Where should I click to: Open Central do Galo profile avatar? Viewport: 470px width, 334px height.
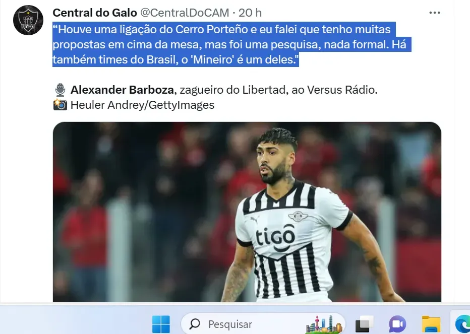[x=28, y=20]
